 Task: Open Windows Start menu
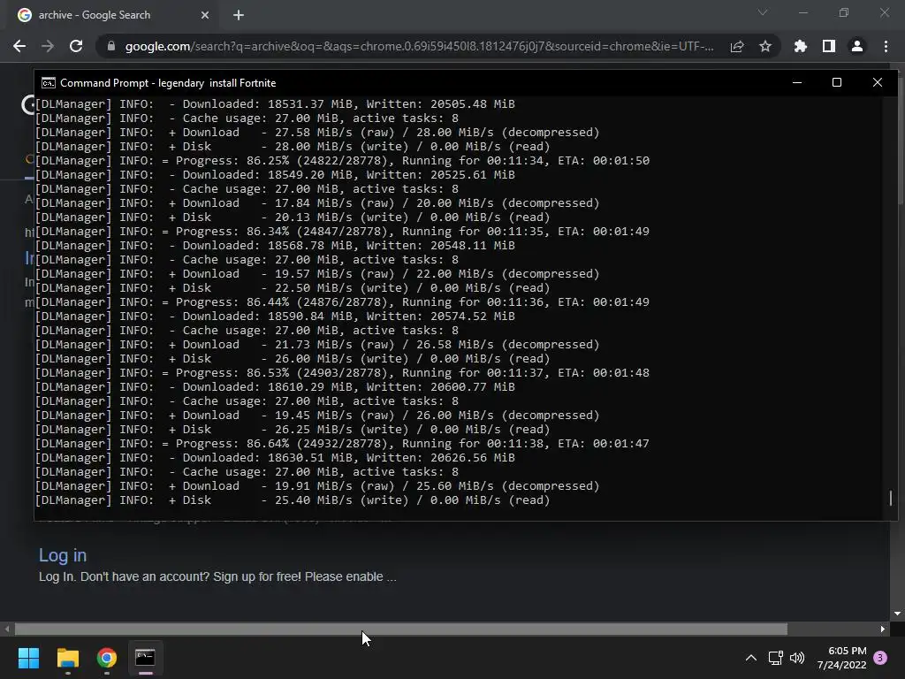pyautogui.click(x=28, y=658)
